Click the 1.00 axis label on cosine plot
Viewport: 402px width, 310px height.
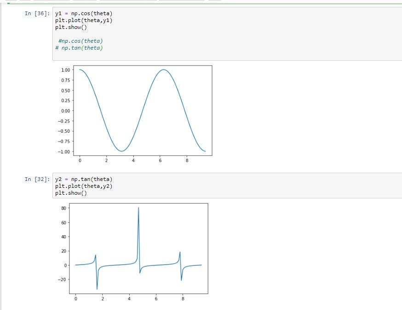(66, 70)
